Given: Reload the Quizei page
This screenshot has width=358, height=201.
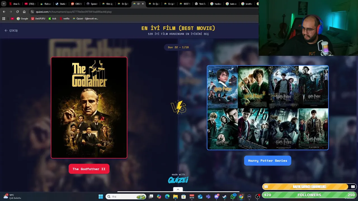Looking at the screenshot, I should pos(17,12).
